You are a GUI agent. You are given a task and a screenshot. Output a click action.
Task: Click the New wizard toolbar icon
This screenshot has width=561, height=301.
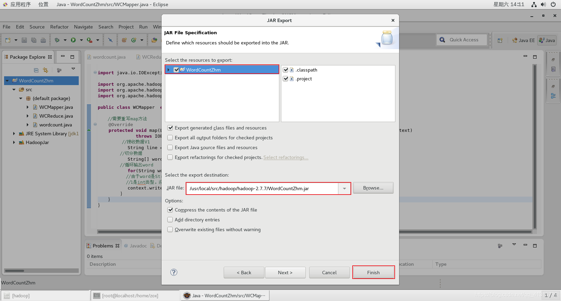coord(8,40)
